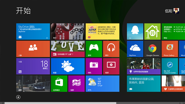Viewport: 185px width, 104px height.
Task: Show all apps with the down arrow
Action: point(18,97)
